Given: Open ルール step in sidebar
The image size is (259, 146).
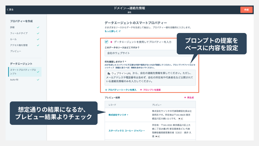Looking at the screenshot, I should click(13, 39).
